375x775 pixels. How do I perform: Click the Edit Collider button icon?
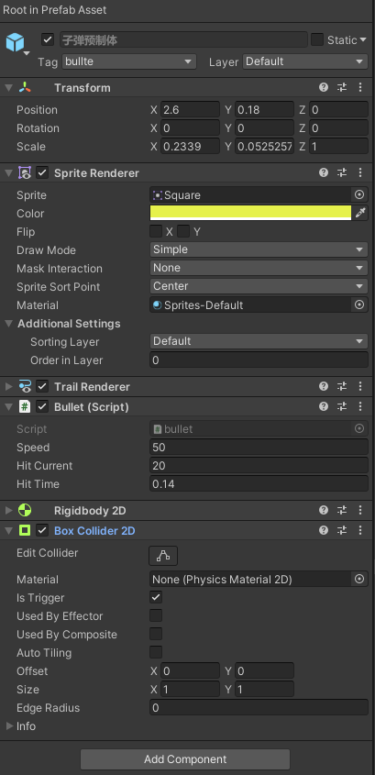click(x=163, y=556)
